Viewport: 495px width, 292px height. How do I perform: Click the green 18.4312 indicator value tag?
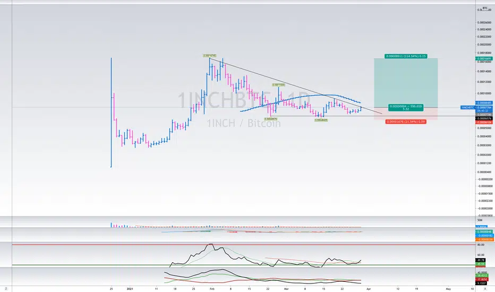coord(481,276)
